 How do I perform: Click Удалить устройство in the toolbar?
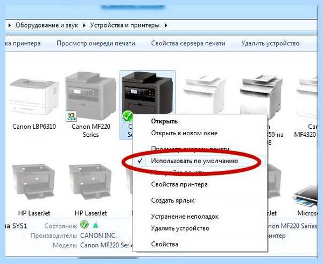coord(270,43)
